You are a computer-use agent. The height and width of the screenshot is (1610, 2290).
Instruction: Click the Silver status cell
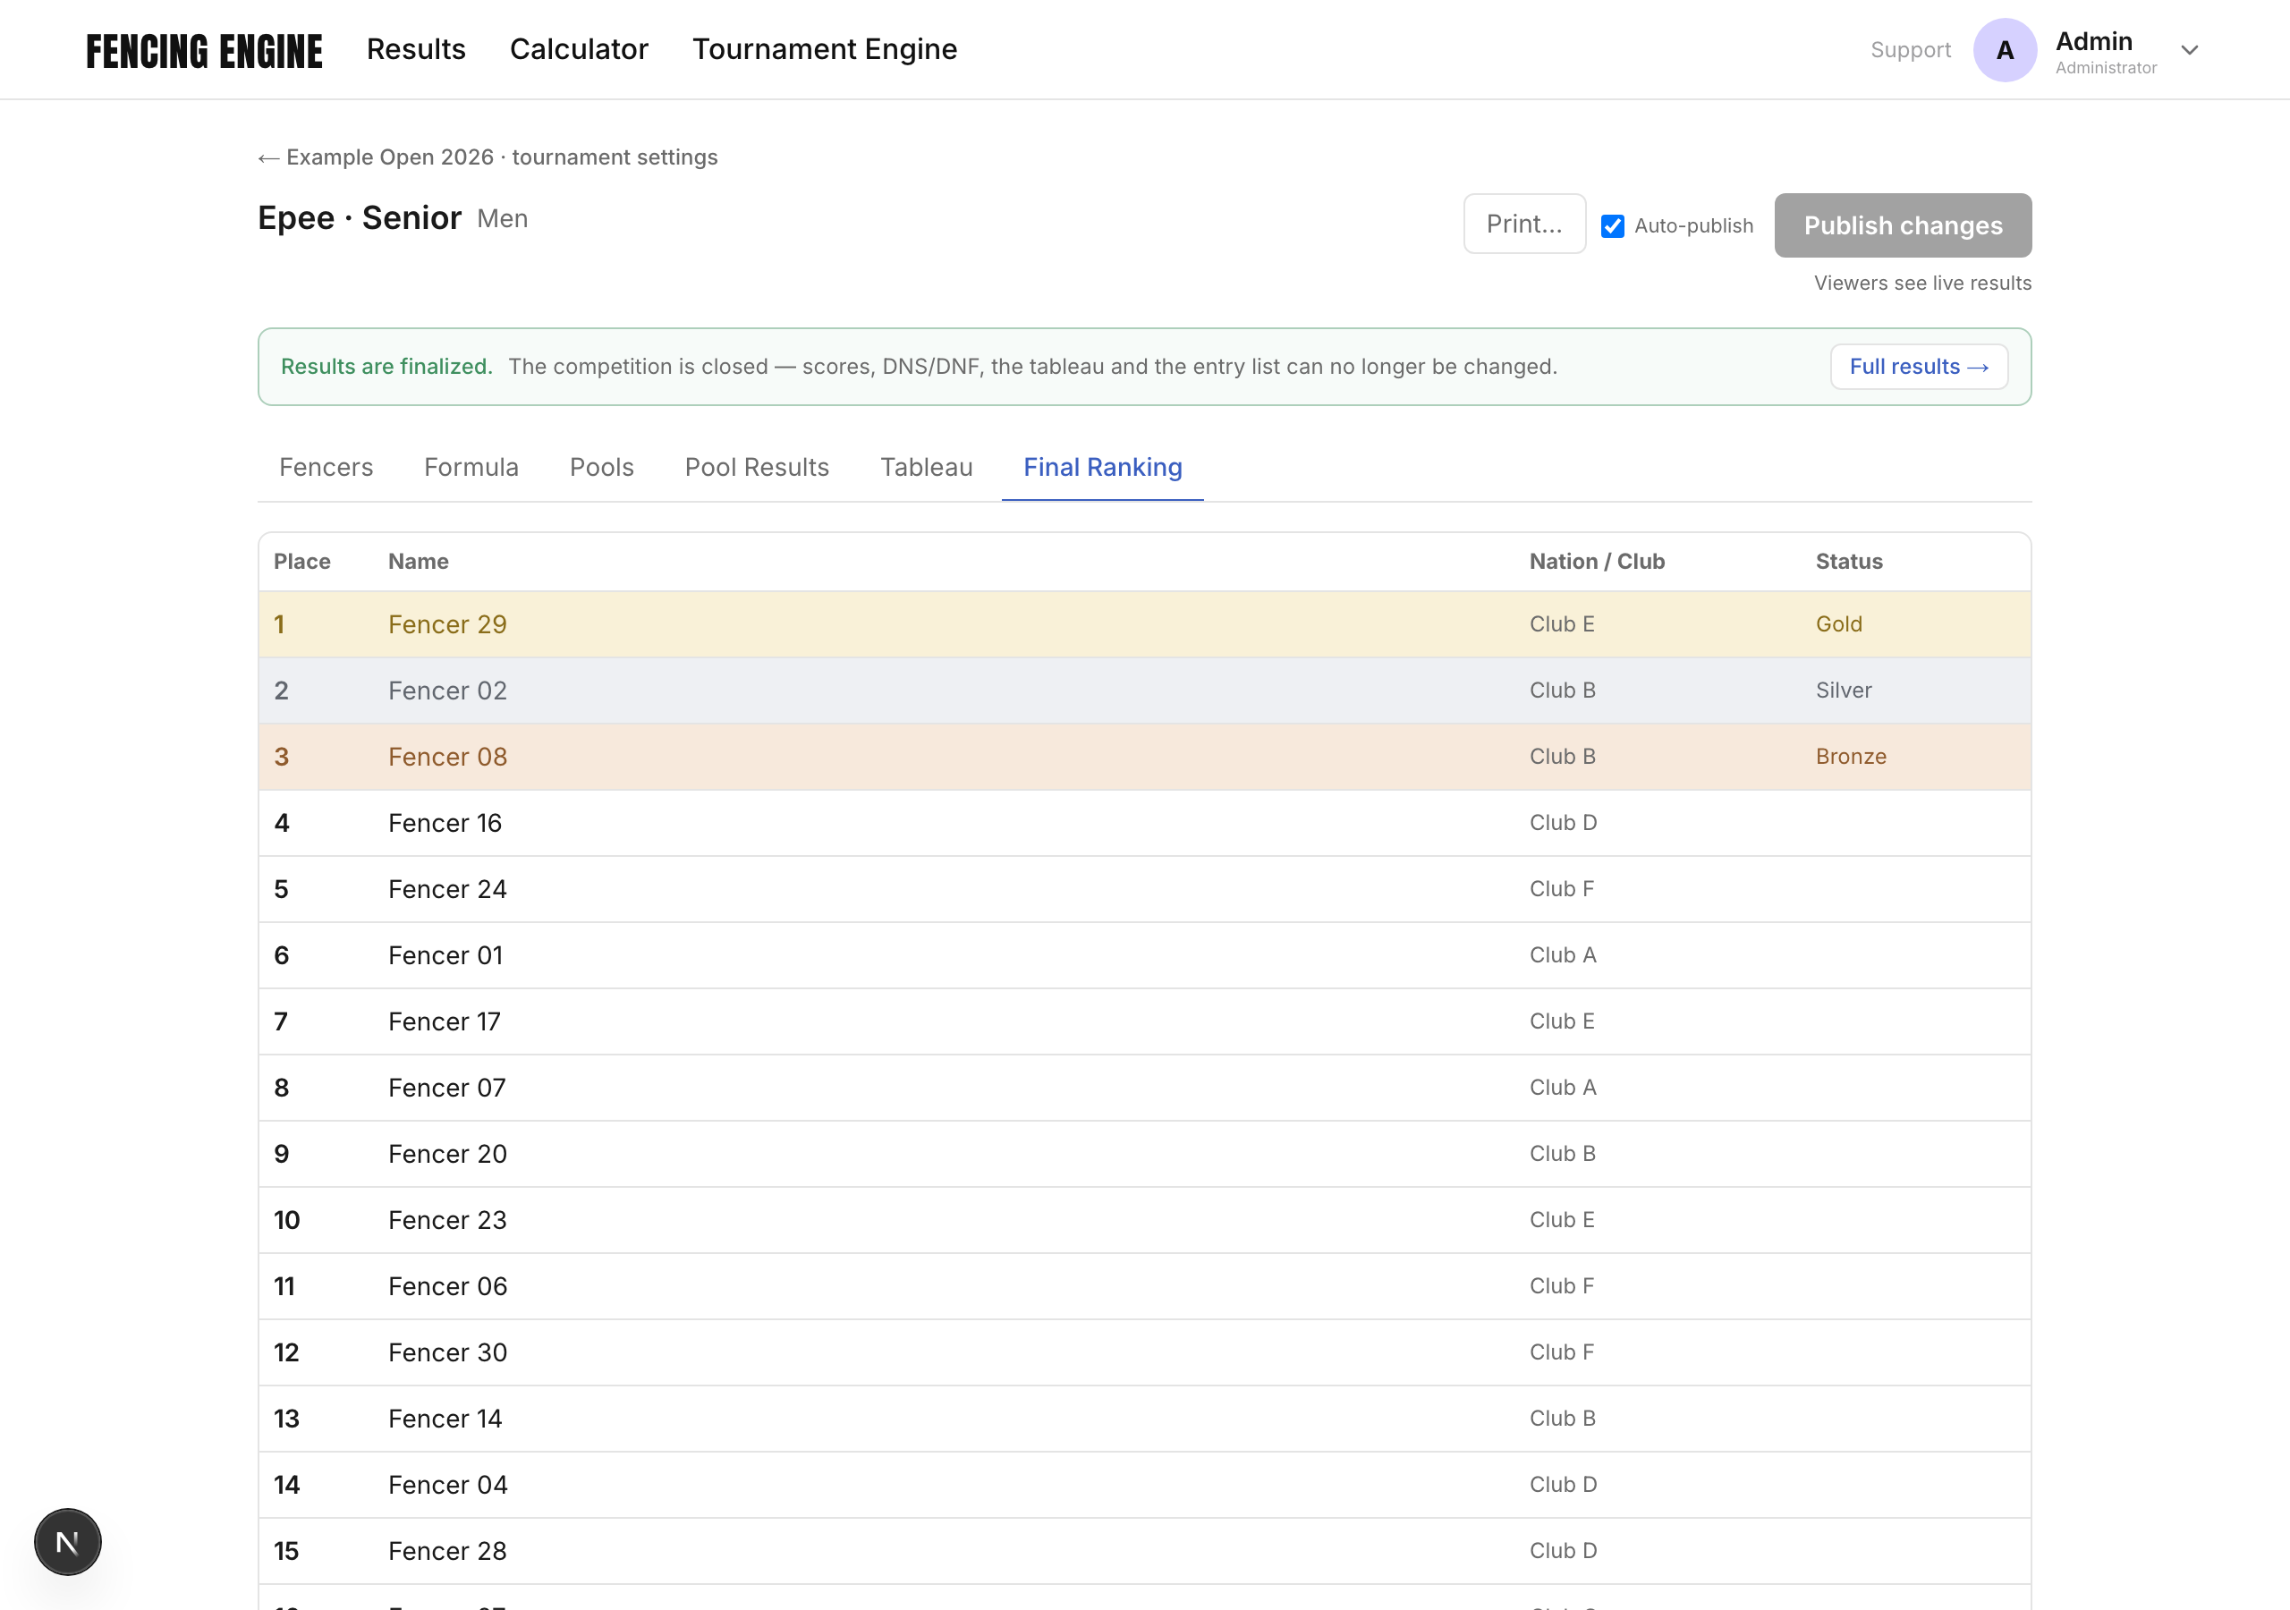(x=1843, y=691)
